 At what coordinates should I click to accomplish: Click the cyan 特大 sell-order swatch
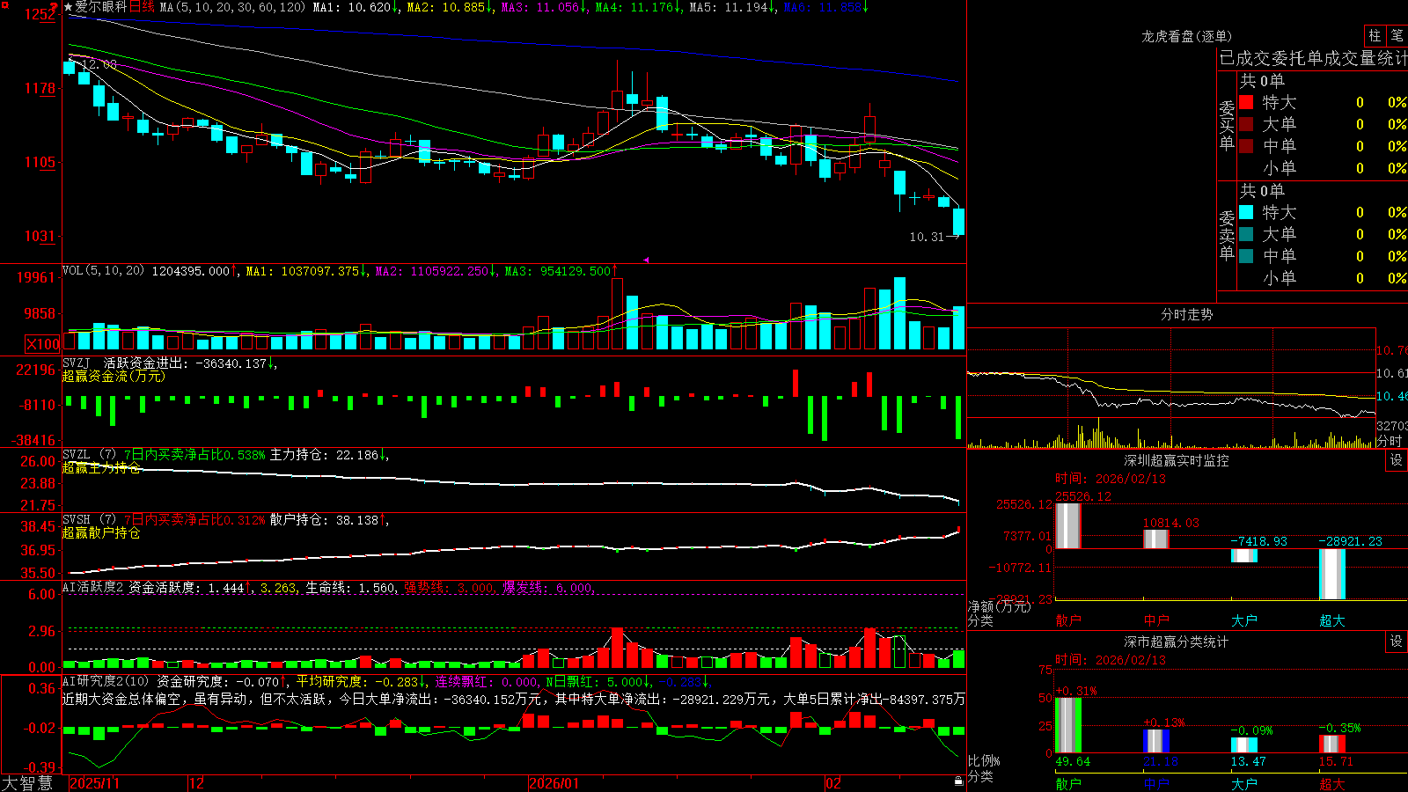[x=1246, y=212]
